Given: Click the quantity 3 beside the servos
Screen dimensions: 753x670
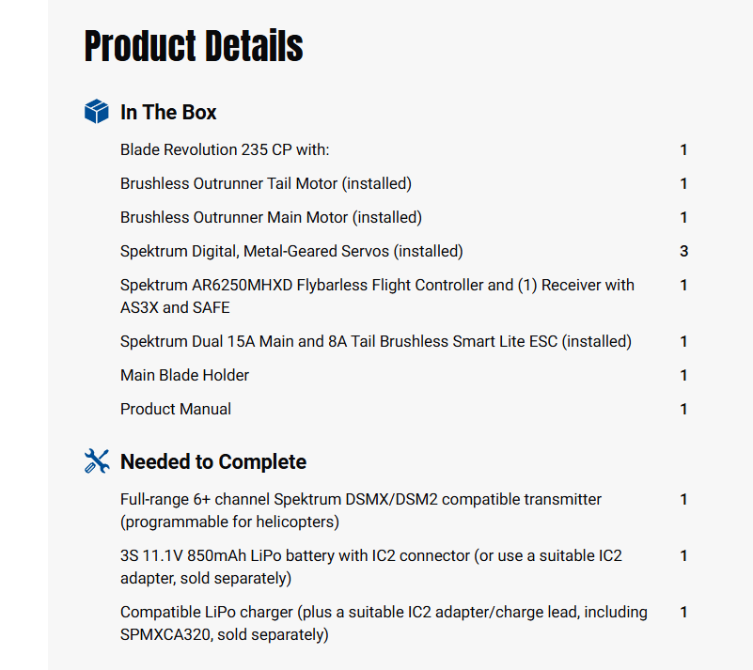Looking at the screenshot, I should coord(684,251).
